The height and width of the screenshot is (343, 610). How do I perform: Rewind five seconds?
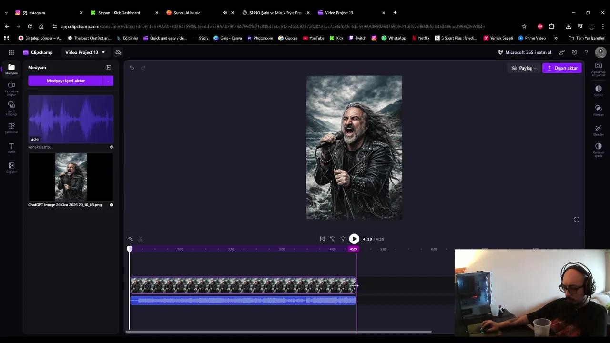[333, 239]
